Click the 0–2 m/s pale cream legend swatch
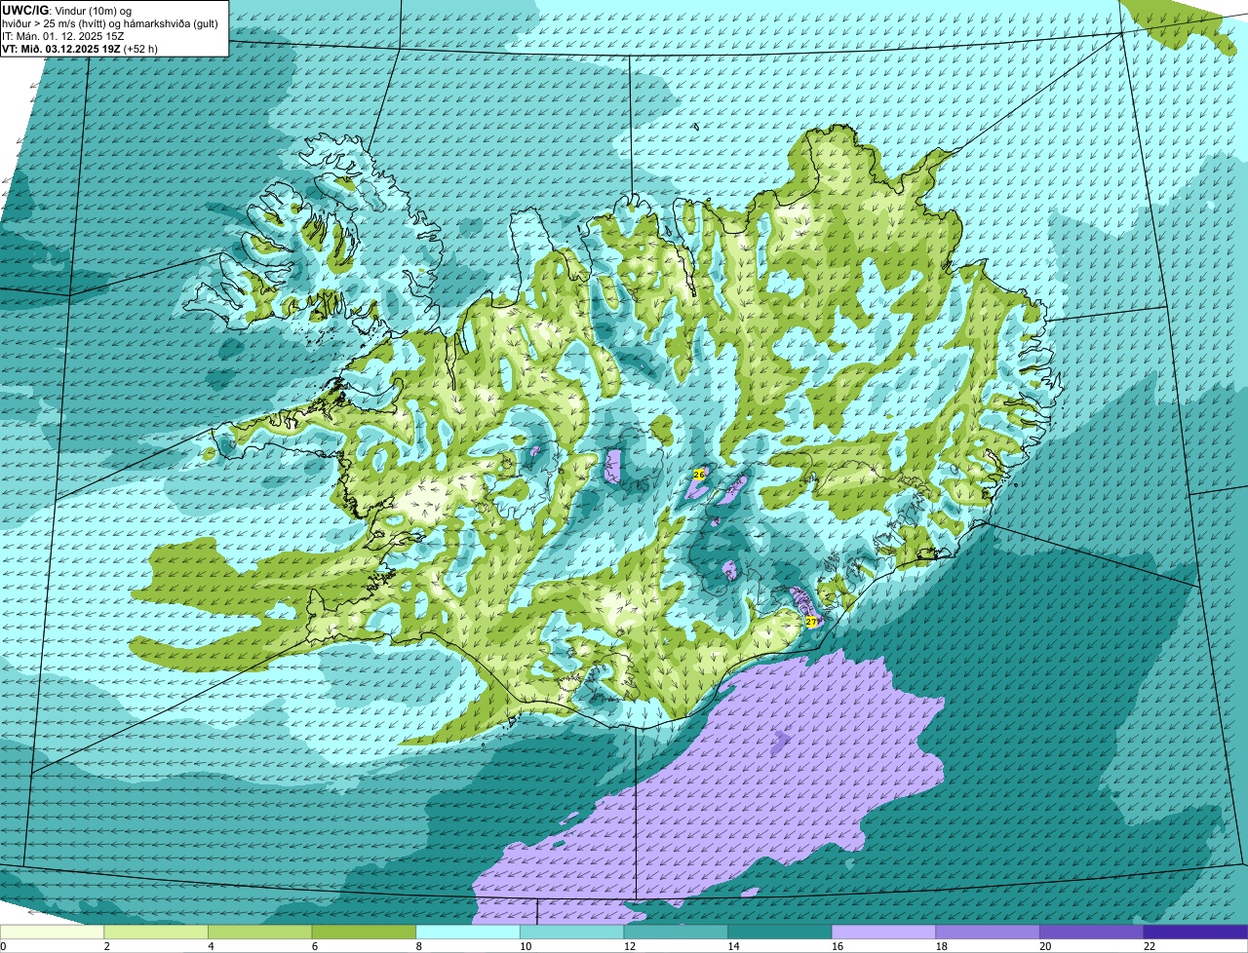1248x953 pixels. pos(52,932)
